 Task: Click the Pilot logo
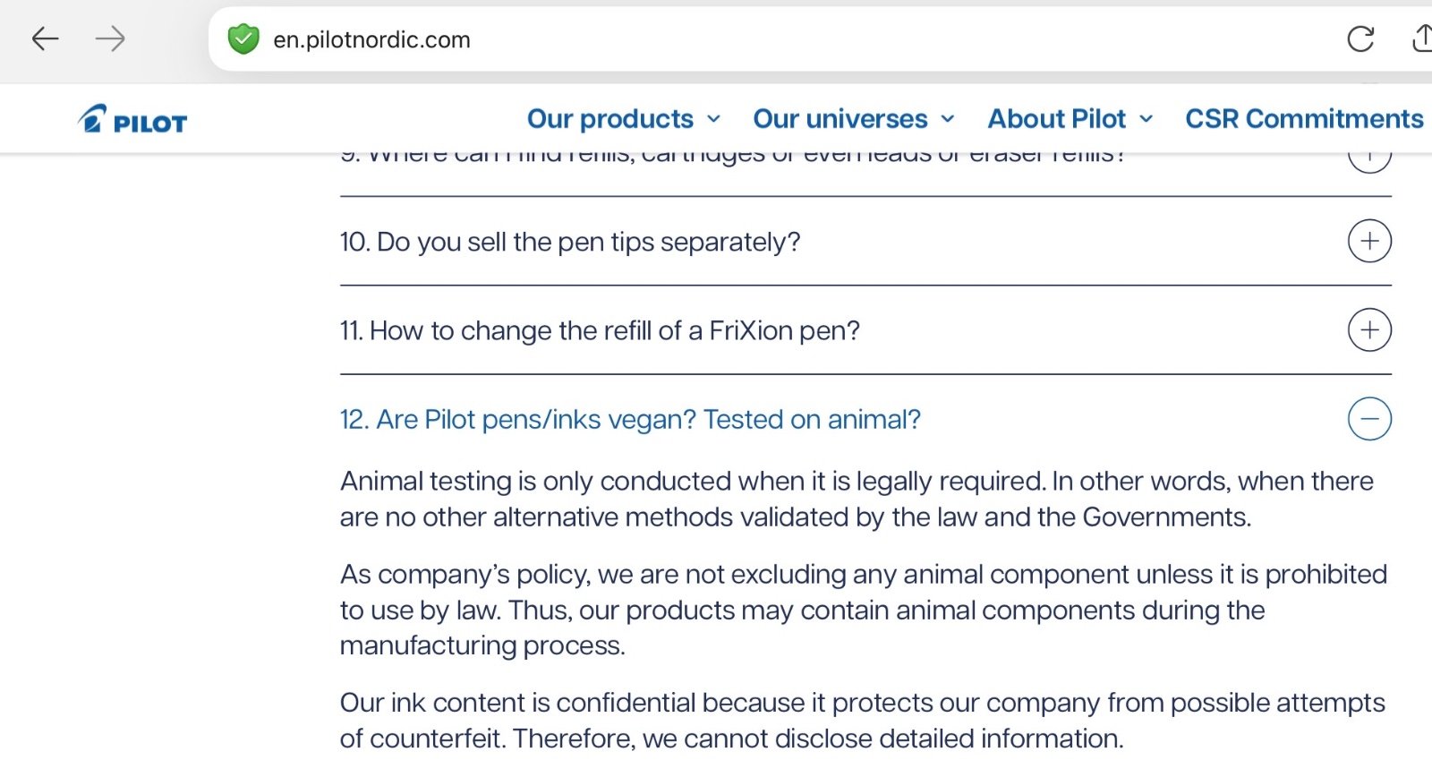point(132,120)
